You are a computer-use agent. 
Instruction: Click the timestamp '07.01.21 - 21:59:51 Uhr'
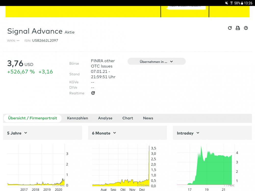103,74
